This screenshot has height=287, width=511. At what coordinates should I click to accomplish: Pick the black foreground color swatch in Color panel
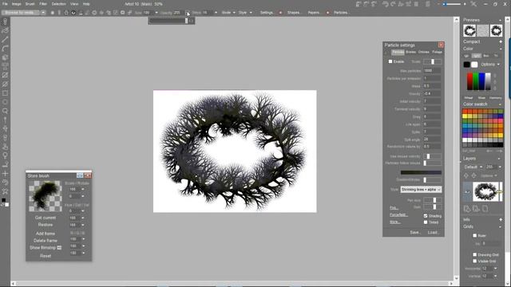coord(466,65)
